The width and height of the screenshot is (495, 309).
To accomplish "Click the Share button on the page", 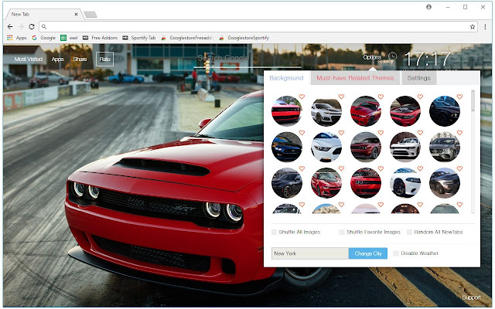I will click(x=80, y=59).
